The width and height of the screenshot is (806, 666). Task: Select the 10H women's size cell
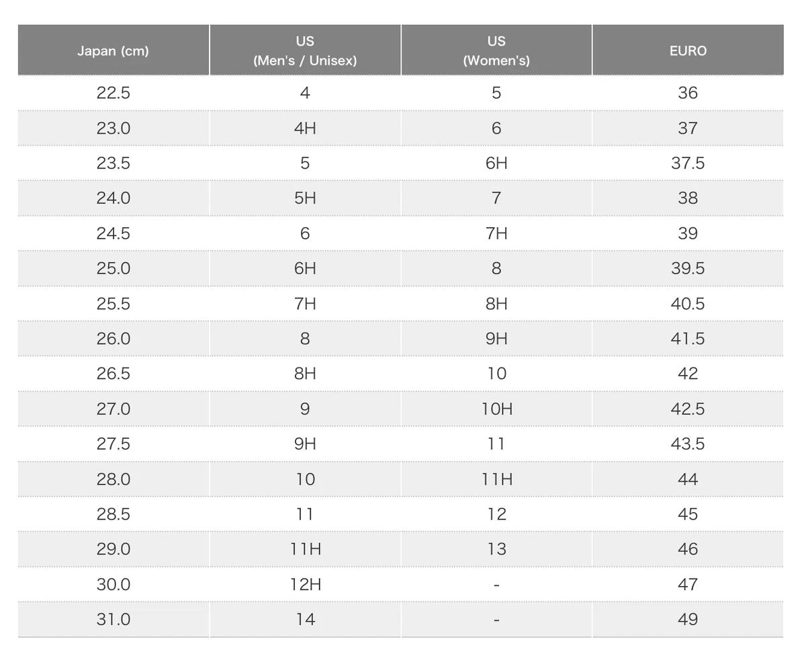coord(496,409)
